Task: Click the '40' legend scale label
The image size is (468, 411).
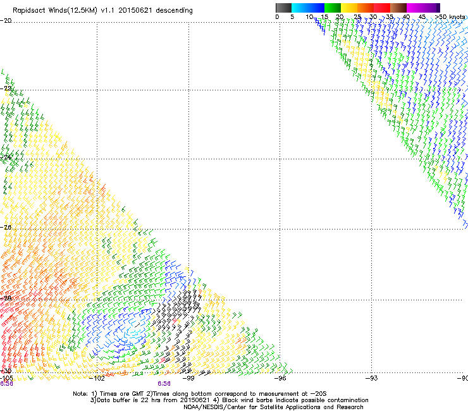Action: 406,17
